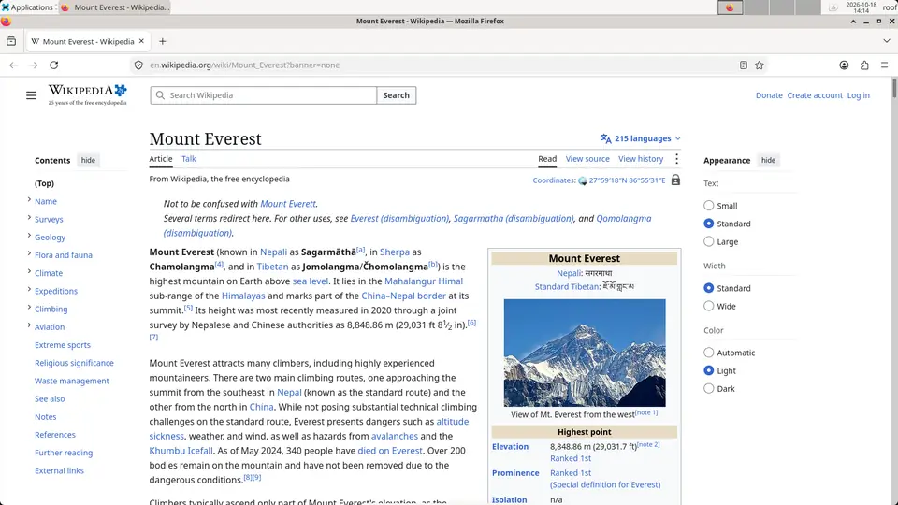Jump to (Top) in contents
Image resolution: width=898 pixels, height=505 pixels.
coord(44,183)
